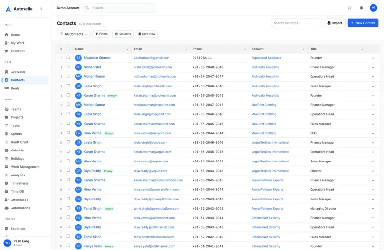Click the Favorites star icon in sidebar
Screen dimensions: 384x250
(6, 51)
